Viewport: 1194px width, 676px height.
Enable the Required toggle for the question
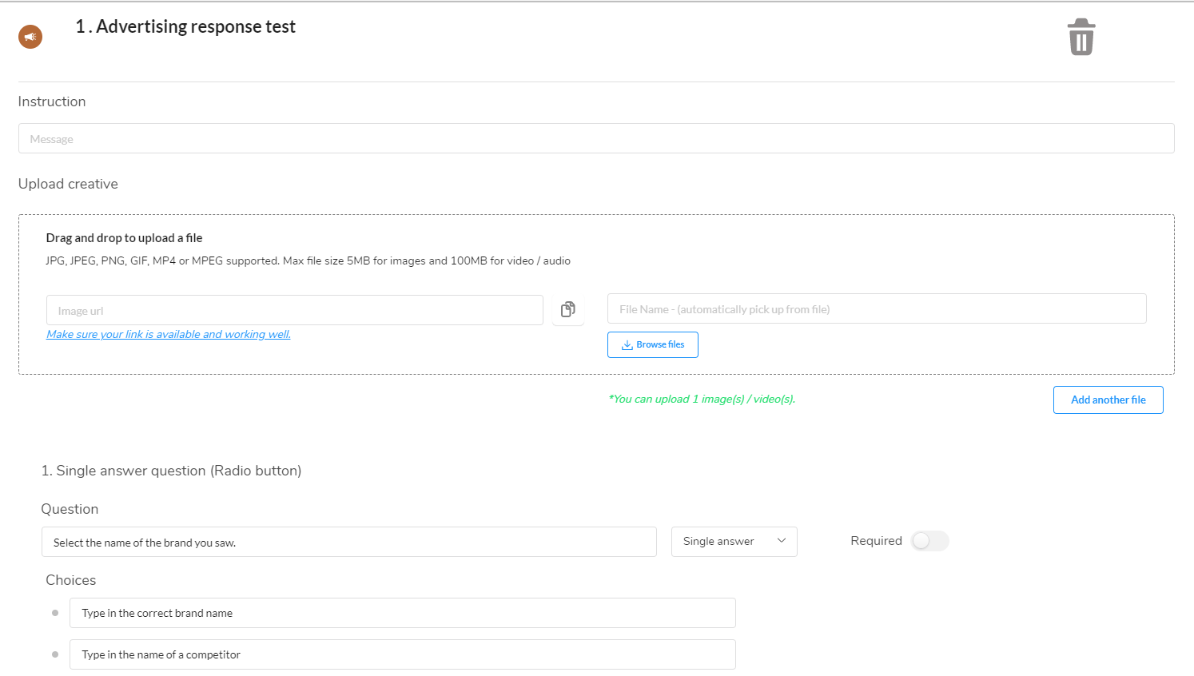[929, 541]
